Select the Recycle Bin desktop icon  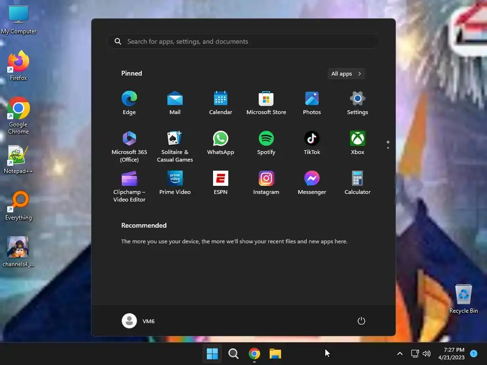click(463, 299)
